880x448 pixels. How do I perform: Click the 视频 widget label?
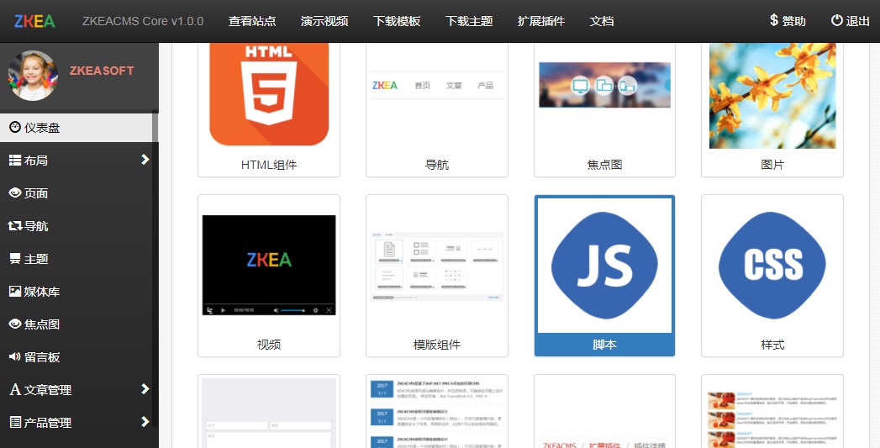[269, 344]
